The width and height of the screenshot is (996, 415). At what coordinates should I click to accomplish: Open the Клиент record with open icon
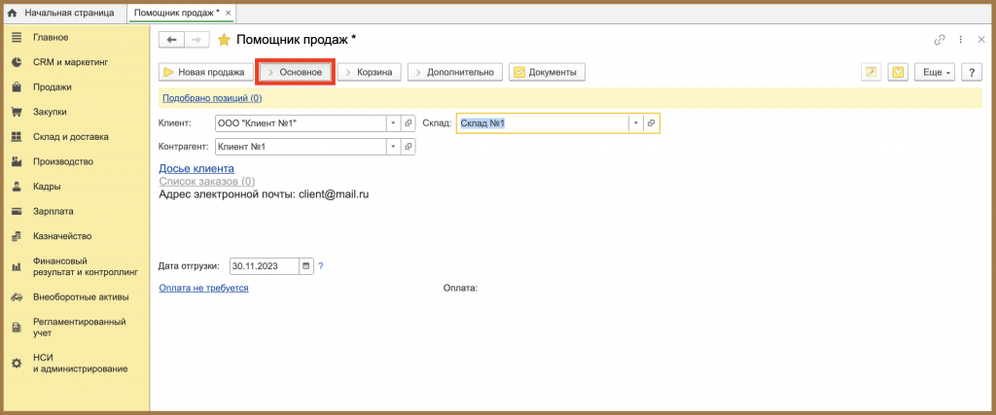[409, 123]
